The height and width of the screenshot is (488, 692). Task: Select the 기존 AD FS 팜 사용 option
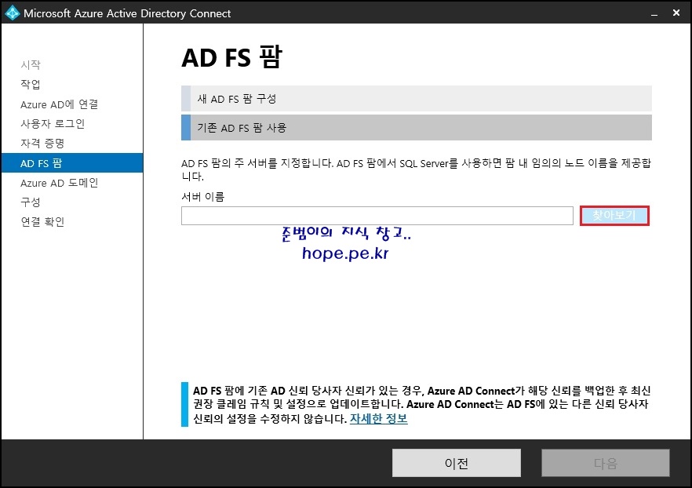[416, 128]
